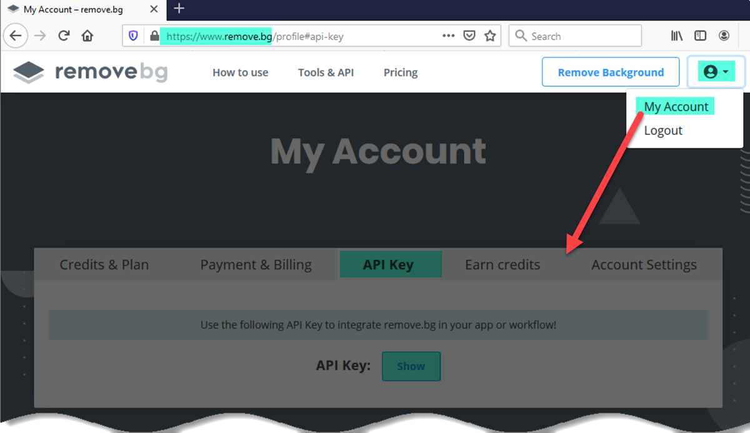
Task: Choose Logout in the account menu
Action: point(663,131)
